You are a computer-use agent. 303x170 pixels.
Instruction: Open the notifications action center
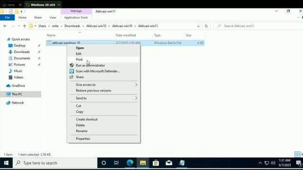[299, 163]
